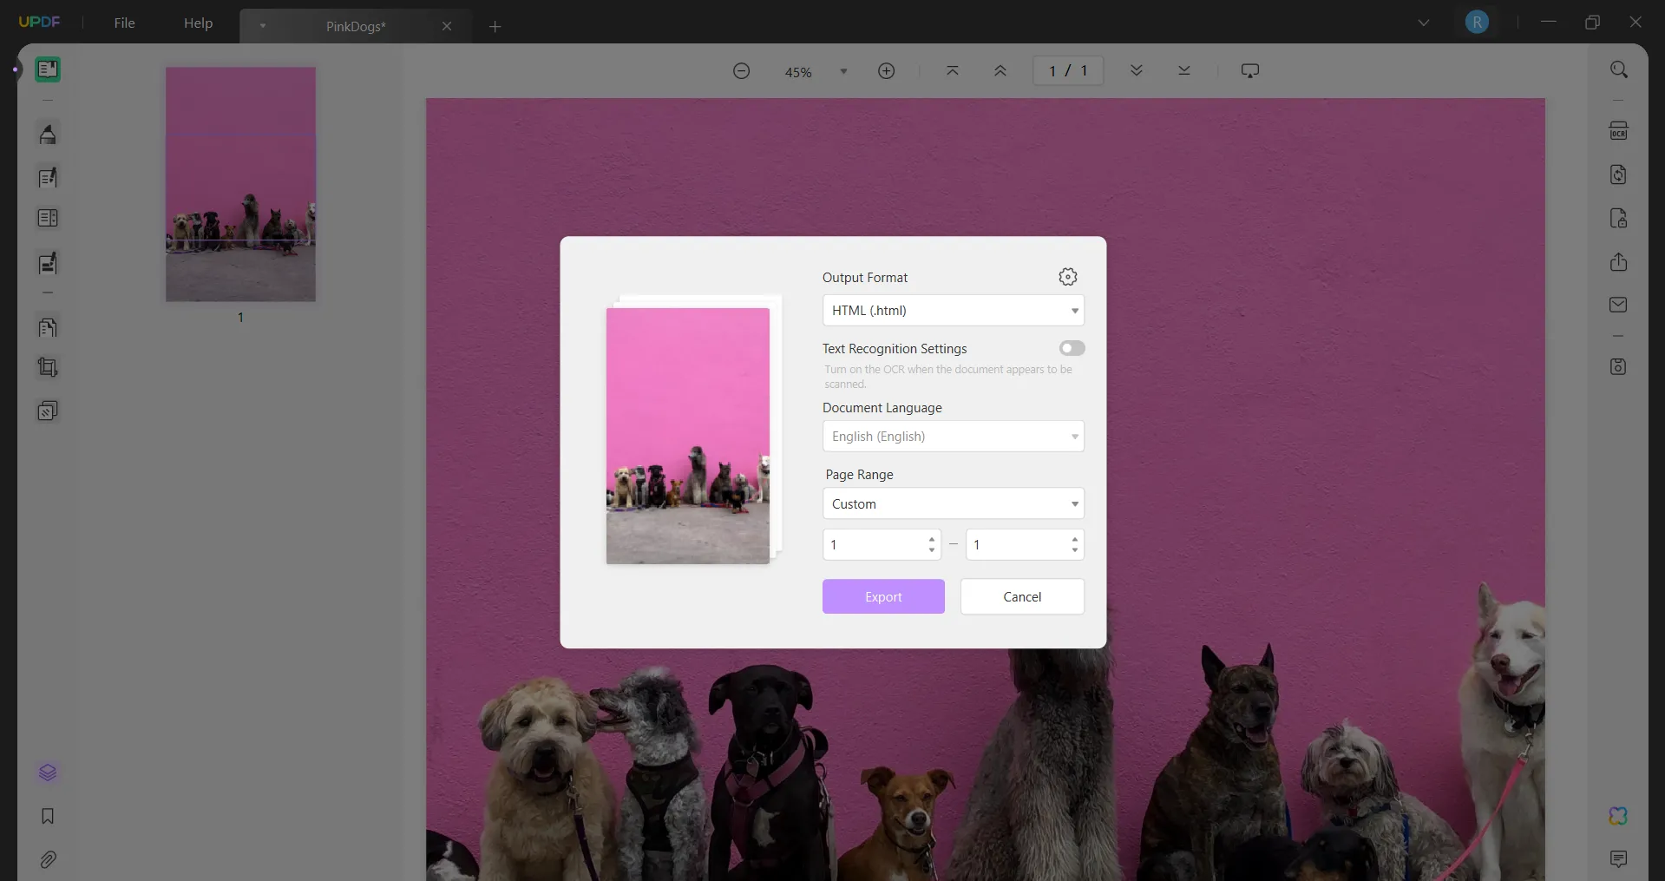Open the Help menu
Viewport: 1665px width, 881px height.
(x=198, y=23)
